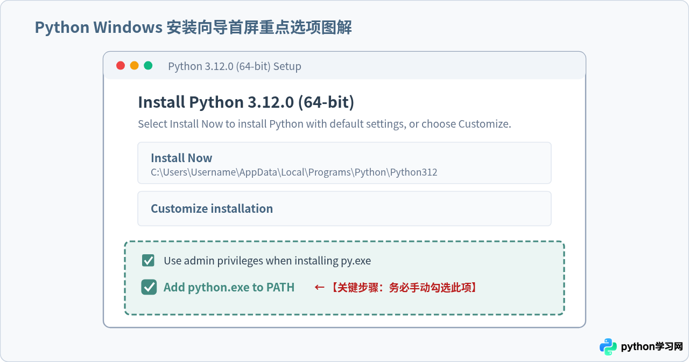Choose Customize installation option

tap(344, 208)
